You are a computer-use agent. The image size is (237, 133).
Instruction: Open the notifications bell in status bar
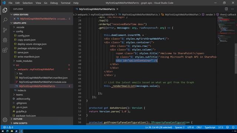click(x=233, y=127)
